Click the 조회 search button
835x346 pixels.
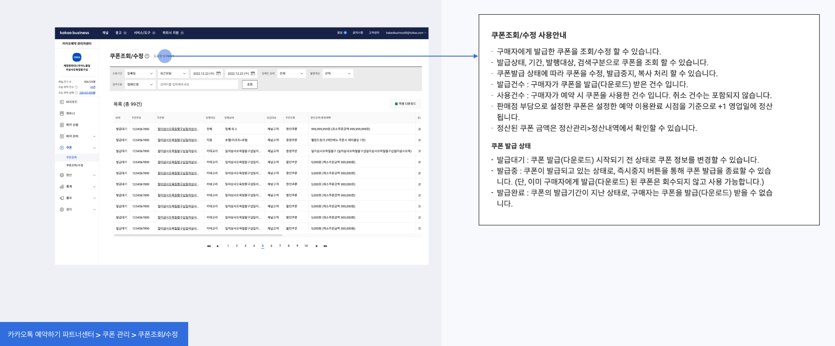pos(250,84)
